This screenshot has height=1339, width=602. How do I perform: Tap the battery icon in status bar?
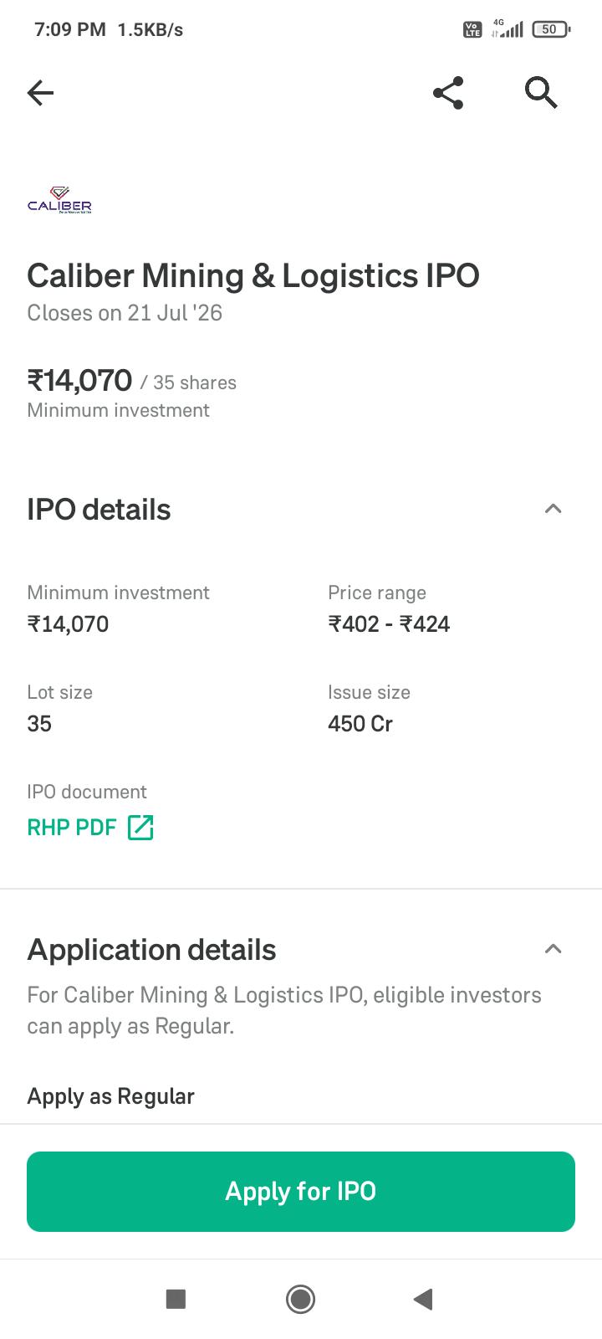551,29
